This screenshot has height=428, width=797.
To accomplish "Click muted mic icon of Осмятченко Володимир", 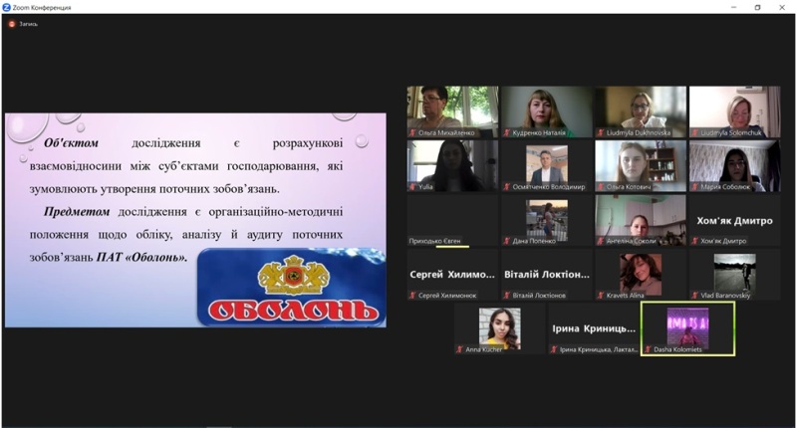I will 507,187.
